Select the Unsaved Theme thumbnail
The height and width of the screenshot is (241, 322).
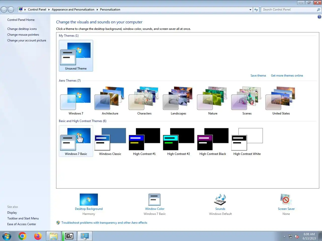tap(76, 56)
